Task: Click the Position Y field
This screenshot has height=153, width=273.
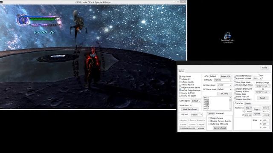Action: [248, 111]
